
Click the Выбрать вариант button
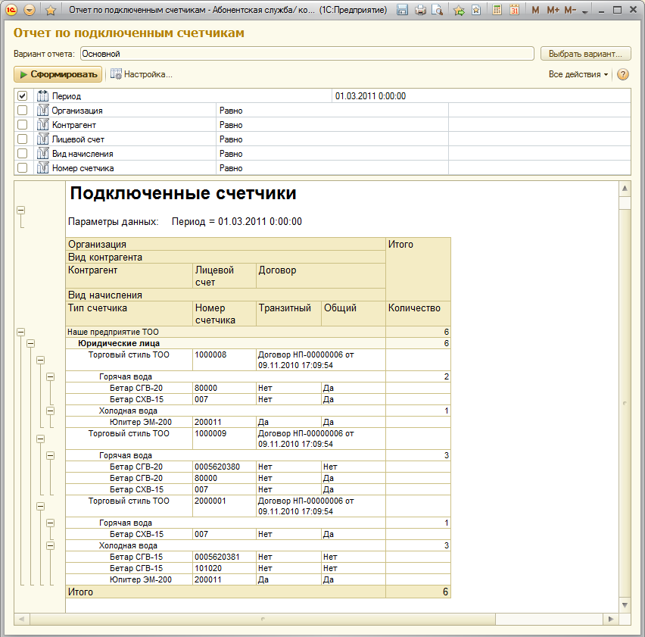pos(585,54)
